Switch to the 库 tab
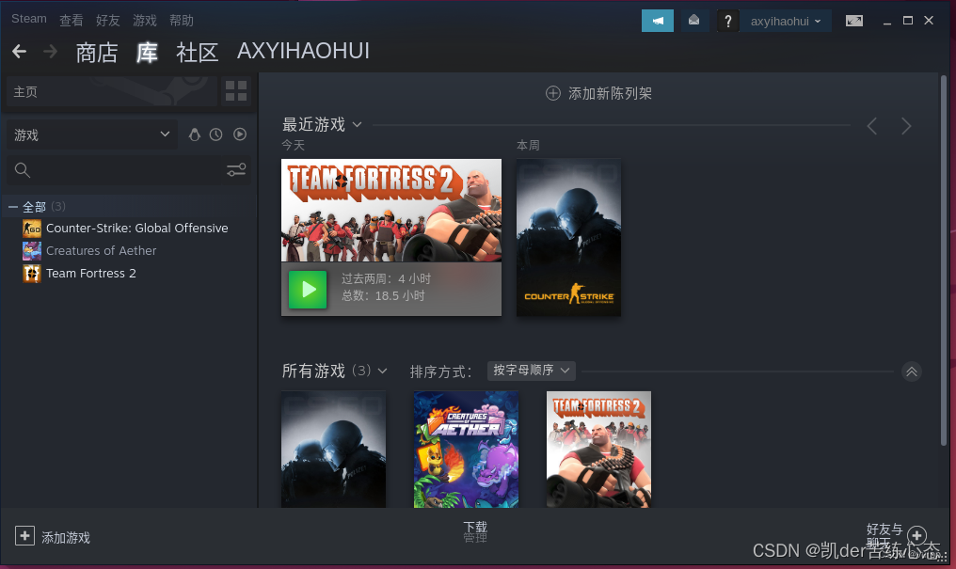 (147, 53)
